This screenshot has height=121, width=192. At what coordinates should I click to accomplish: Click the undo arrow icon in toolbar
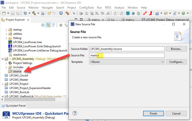click(49, 13)
